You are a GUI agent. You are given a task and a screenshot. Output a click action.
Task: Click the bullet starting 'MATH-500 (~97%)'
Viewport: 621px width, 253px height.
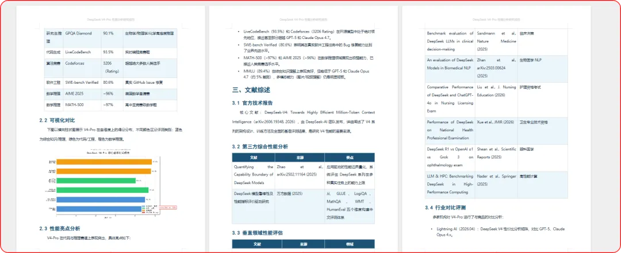(x=306, y=61)
